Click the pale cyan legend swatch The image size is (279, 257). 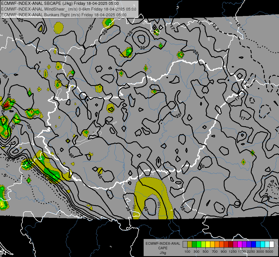pyautogui.click(x=267, y=244)
